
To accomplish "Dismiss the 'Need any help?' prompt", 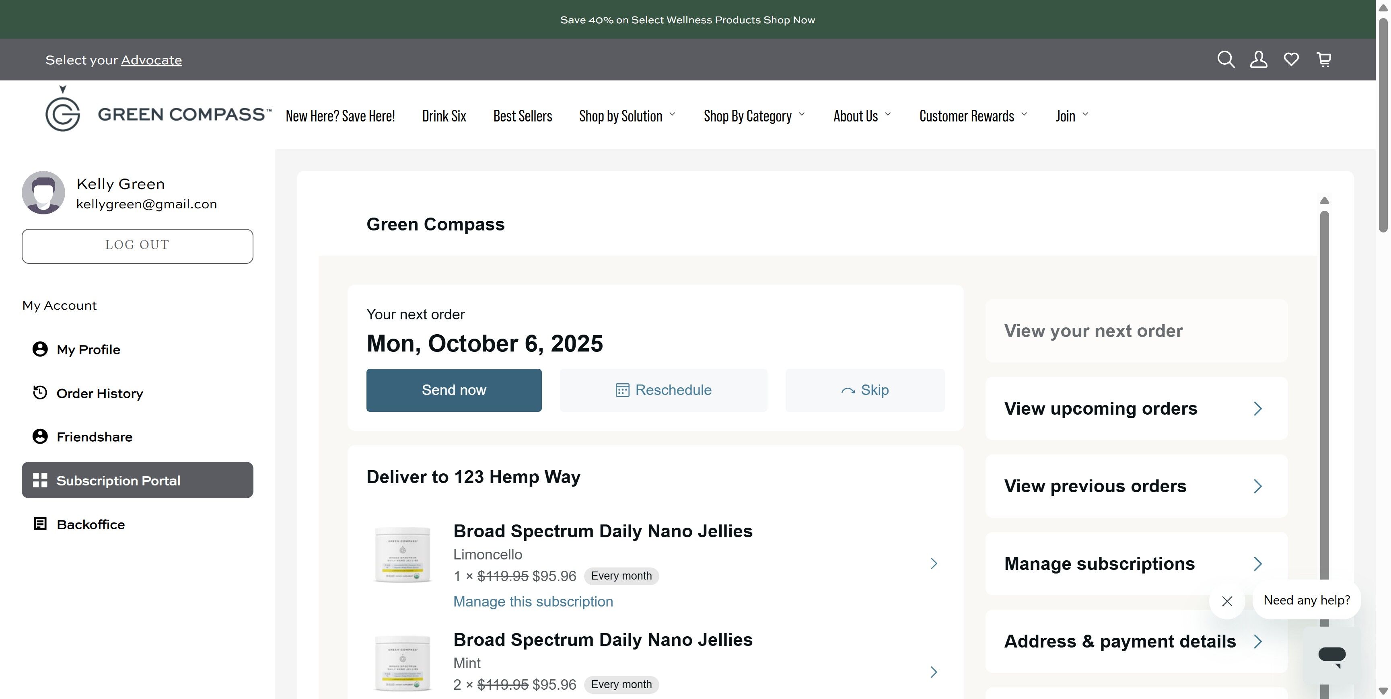I will [x=1227, y=601].
